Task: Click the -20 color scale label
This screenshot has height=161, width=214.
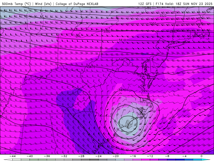Action: [x=116, y=156]
